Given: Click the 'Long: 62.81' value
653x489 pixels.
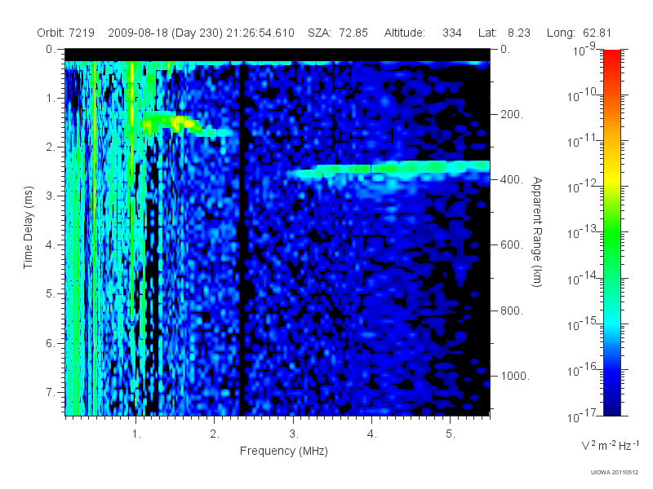Looking at the screenshot, I should pyautogui.click(x=579, y=33).
